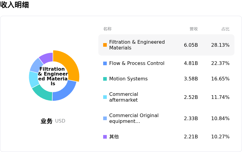Click the blue Flow & Process Control swatch

click(105, 63)
